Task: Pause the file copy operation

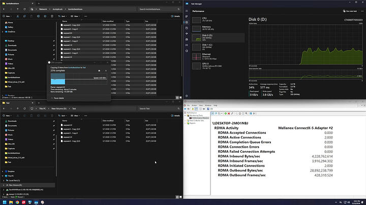Action: tap(99, 71)
